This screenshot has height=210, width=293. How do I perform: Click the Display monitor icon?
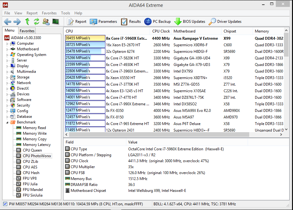point(13,66)
